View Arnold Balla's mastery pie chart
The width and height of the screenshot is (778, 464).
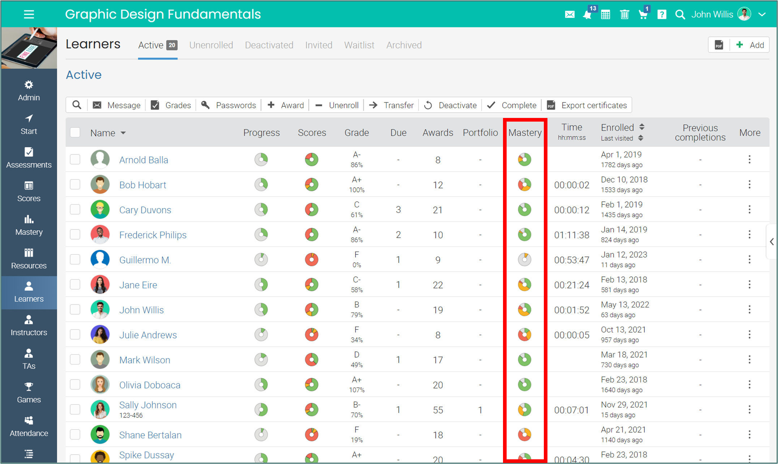[524, 159]
